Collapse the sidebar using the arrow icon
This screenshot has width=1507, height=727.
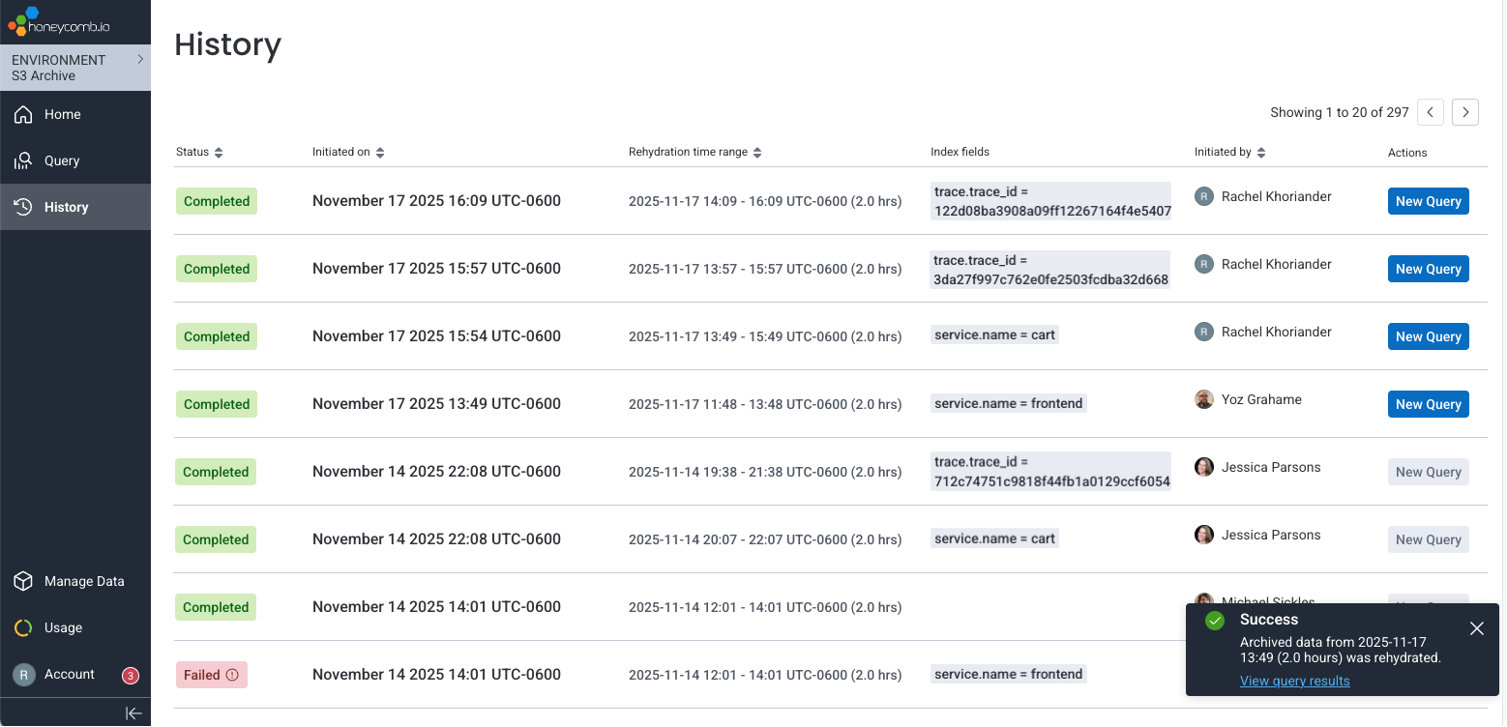click(x=133, y=712)
